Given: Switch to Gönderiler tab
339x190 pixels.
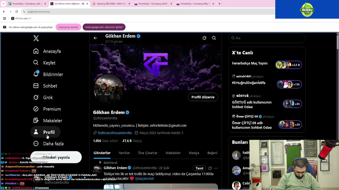Looking at the screenshot, I should [102, 153].
